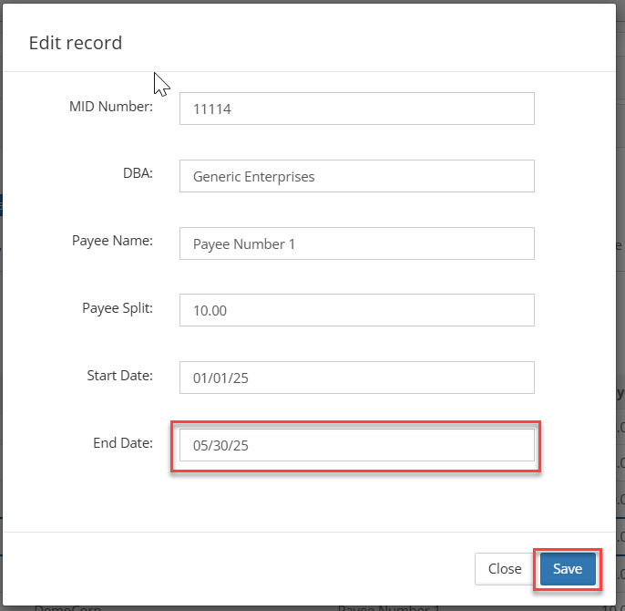Viewport: 625px width, 611px height.
Task: Click the End Date field 05/30/25
Action: 357,445
